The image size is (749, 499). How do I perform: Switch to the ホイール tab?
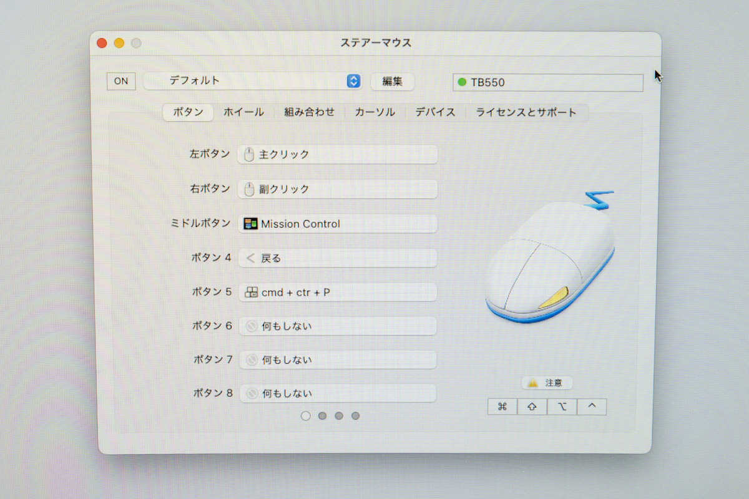click(x=243, y=112)
